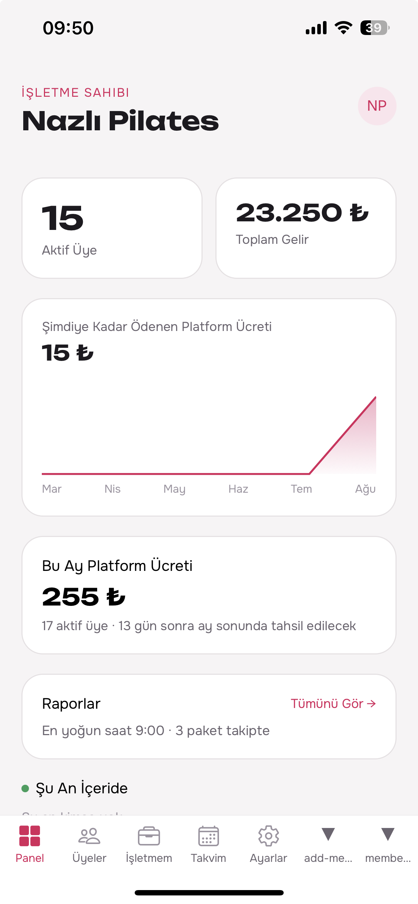Tap the Tem label on chart axis
418x904 pixels.
pos(301,489)
